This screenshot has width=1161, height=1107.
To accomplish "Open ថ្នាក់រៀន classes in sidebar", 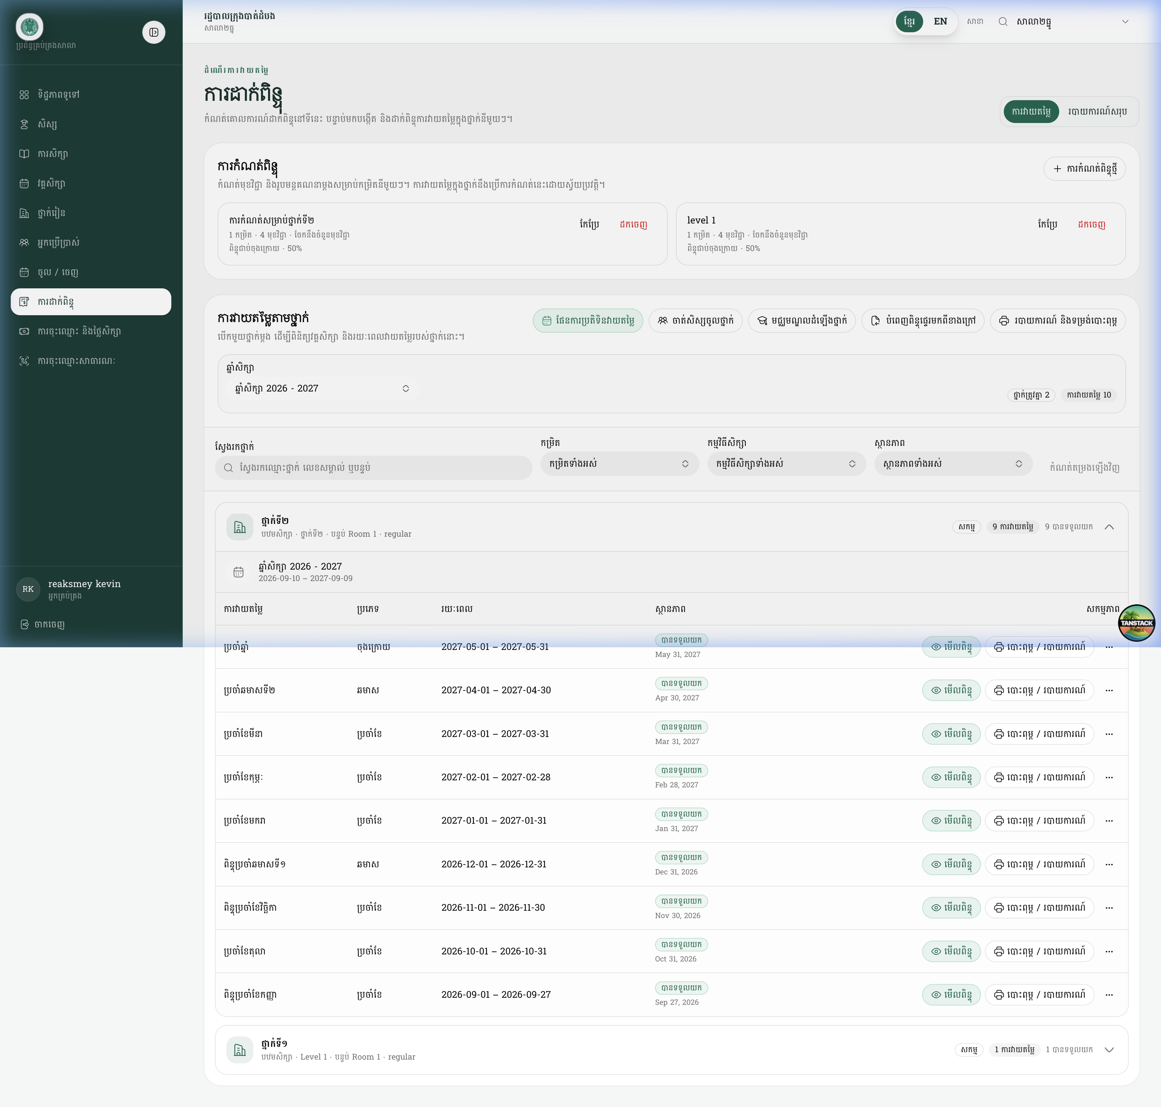I will point(91,213).
